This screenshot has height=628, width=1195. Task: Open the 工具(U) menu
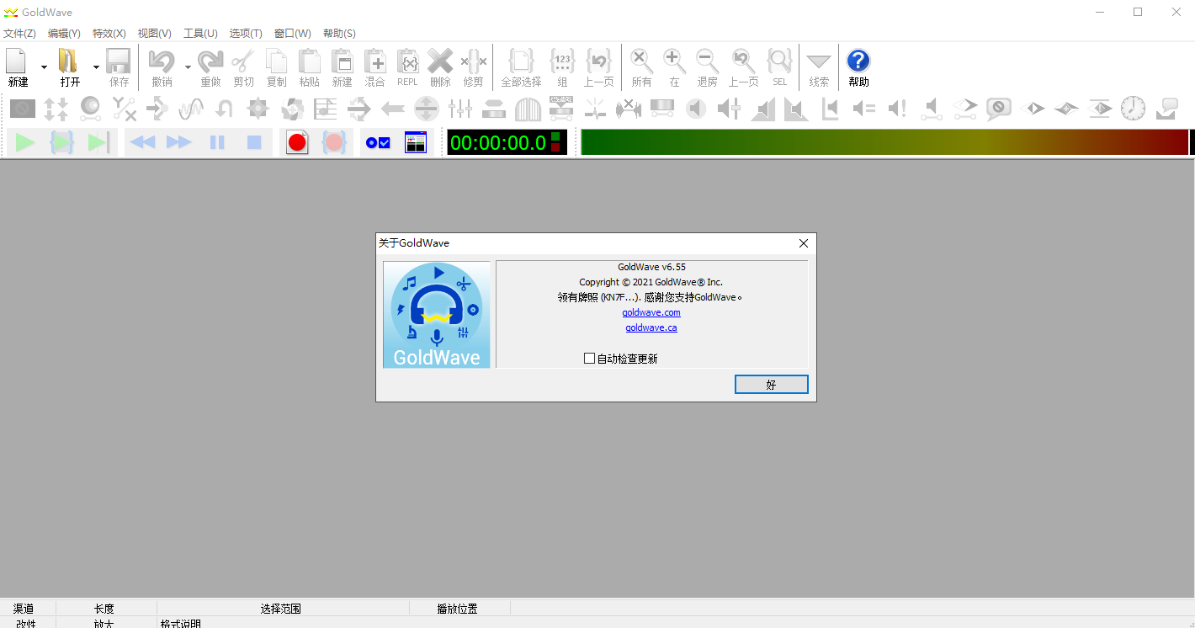(200, 34)
